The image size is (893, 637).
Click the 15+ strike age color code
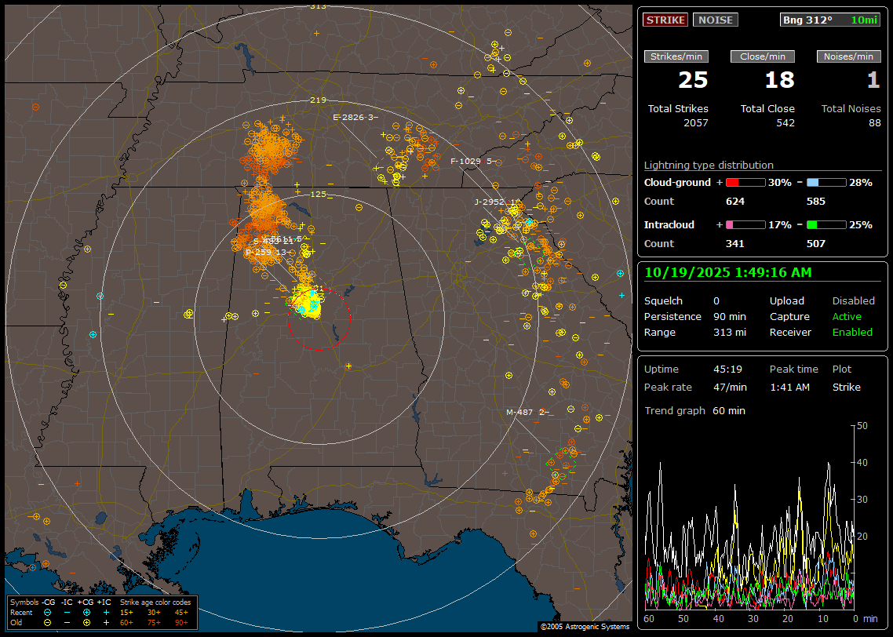click(x=126, y=612)
